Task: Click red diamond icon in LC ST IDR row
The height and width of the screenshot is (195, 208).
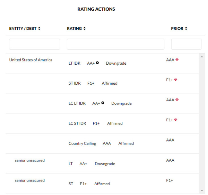Action: tap(175, 120)
